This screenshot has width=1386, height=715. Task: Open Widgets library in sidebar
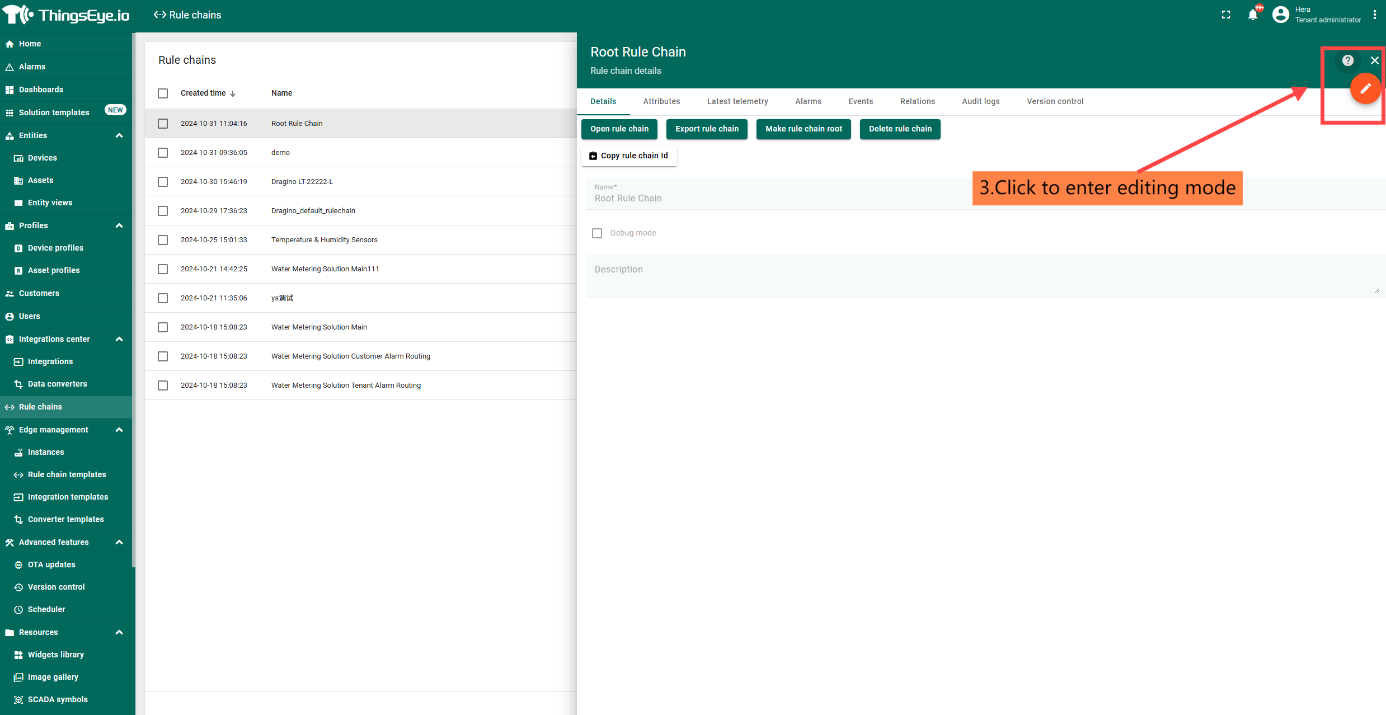[x=55, y=655]
